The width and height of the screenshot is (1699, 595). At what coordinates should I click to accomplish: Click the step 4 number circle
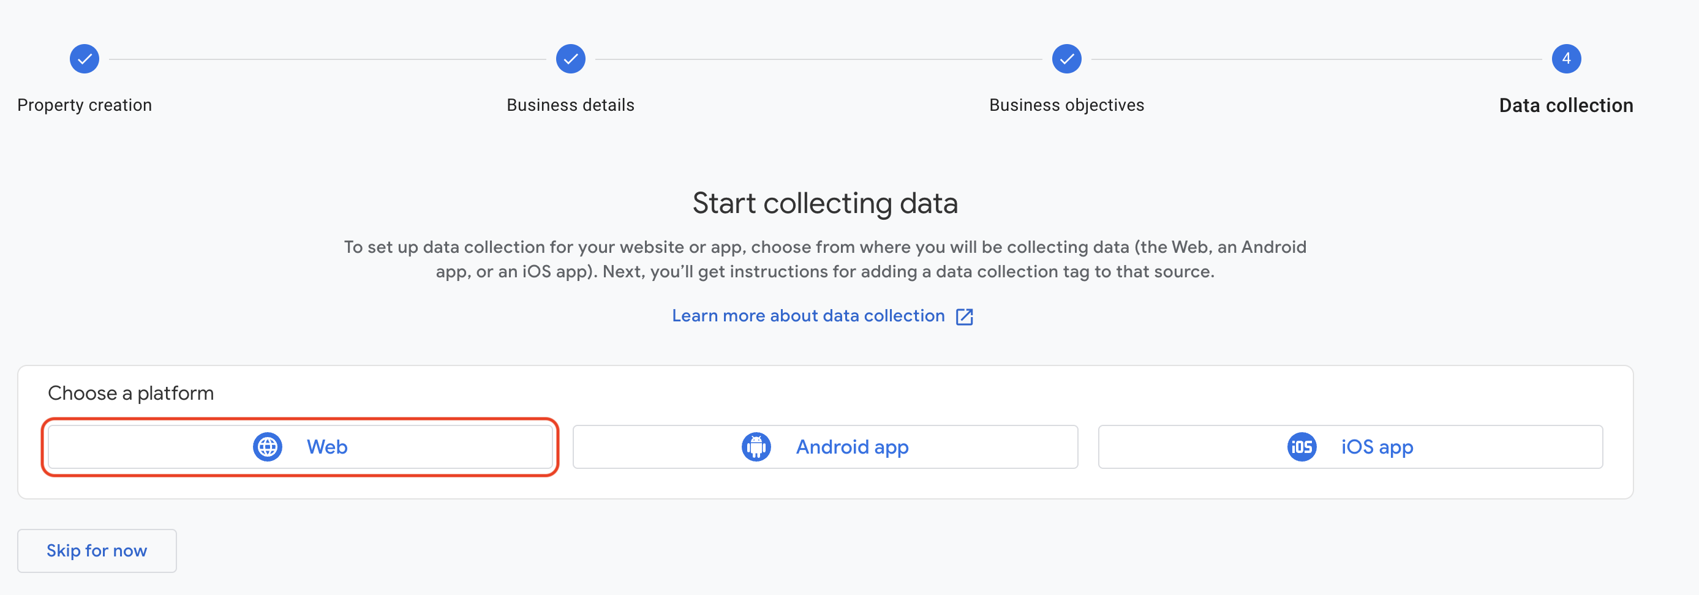[x=1565, y=59]
